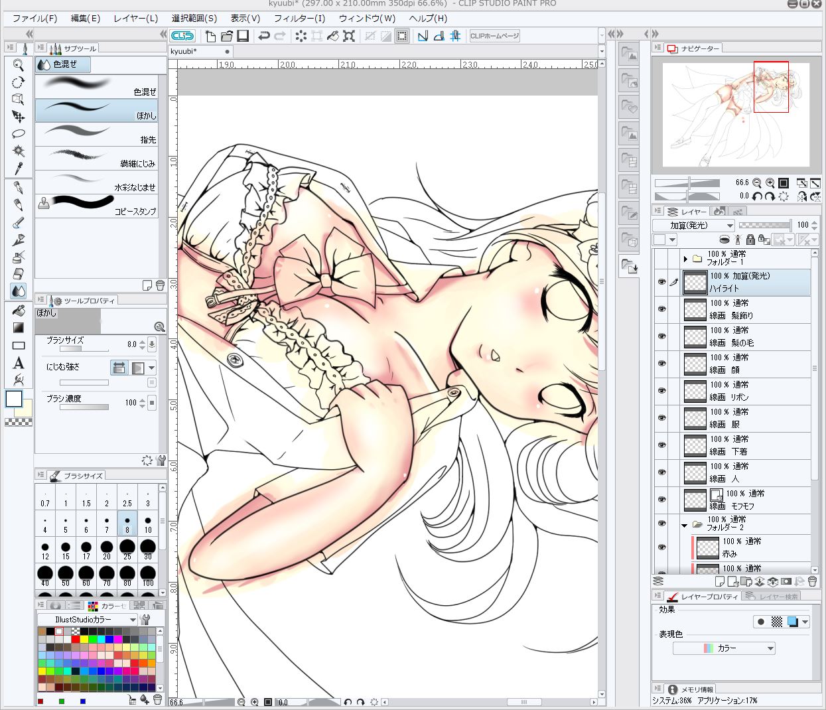Open the canvas tab list dropdown
Screen dimensions: 826x710
pos(602,51)
